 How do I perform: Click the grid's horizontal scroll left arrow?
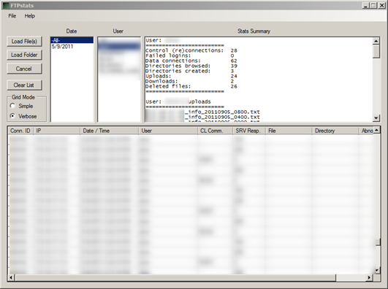tap(11, 277)
